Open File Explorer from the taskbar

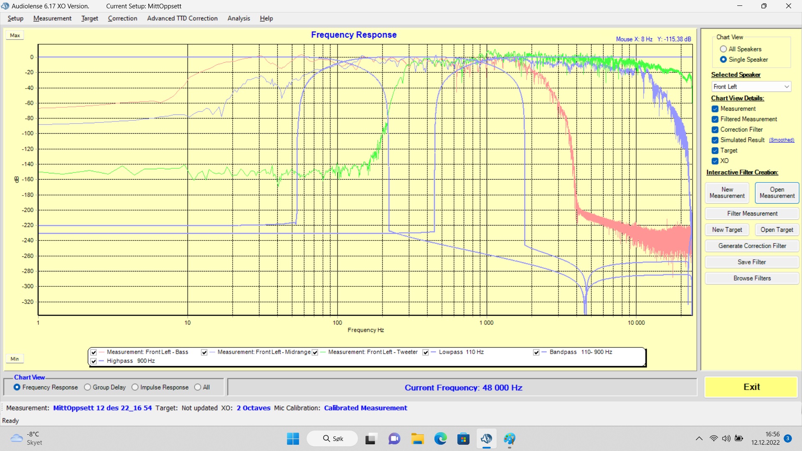coord(417,439)
